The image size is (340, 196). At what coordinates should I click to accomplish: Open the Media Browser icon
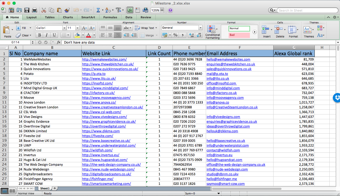(145, 10)
